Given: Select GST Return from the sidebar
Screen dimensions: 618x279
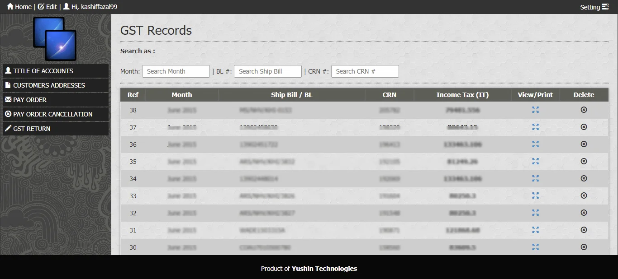Looking at the screenshot, I should 32,129.
